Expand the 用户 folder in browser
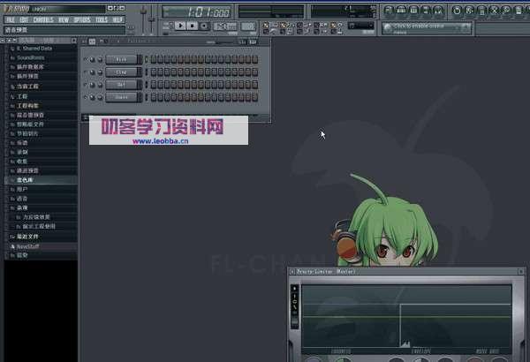The height and width of the screenshot is (362, 530). click(41, 189)
